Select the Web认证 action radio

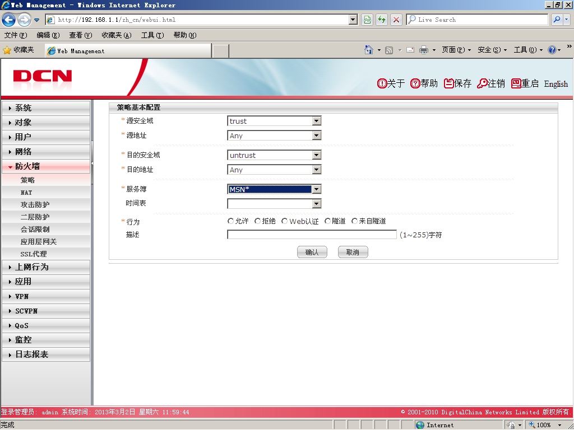pos(284,221)
